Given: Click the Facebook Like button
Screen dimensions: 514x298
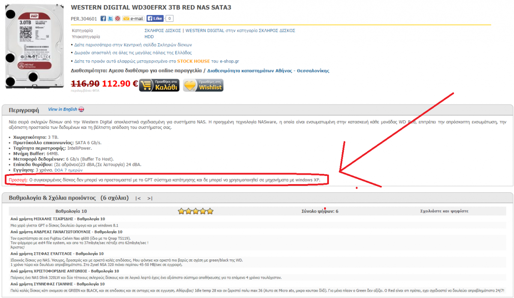Looking at the screenshot, I should click(x=155, y=18).
